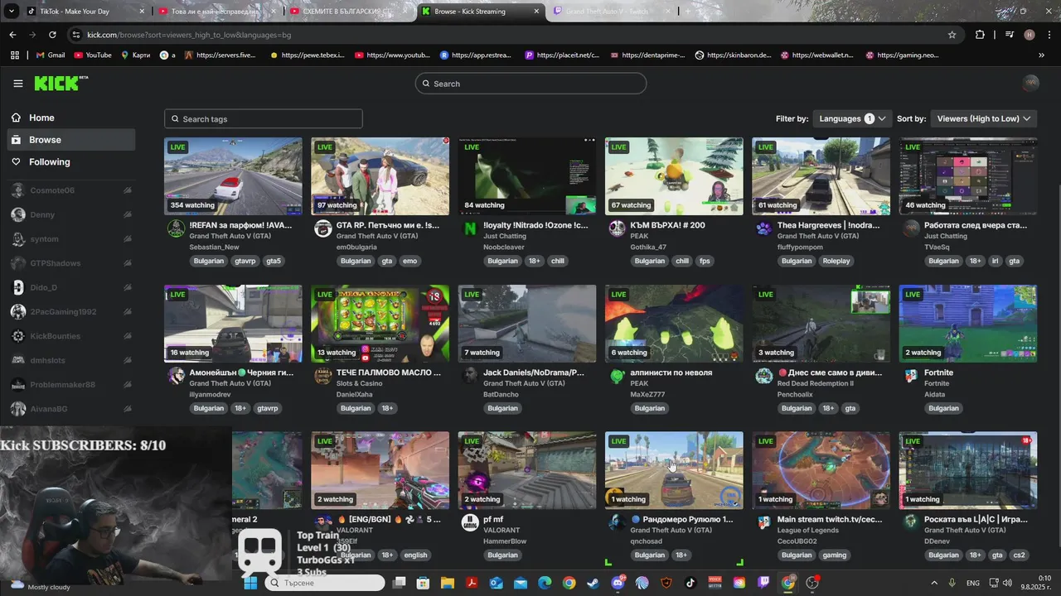This screenshot has width=1061, height=596.
Task: Open TikTok app from the taskbar
Action: click(690, 583)
